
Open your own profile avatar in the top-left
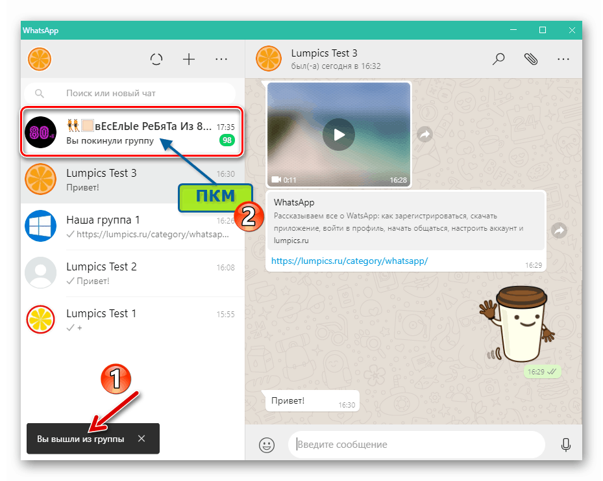coord(40,59)
